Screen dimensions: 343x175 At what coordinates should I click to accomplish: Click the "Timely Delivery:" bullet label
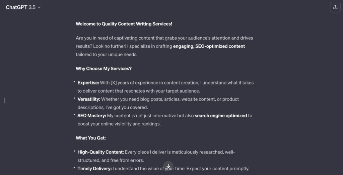[x=94, y=169]
